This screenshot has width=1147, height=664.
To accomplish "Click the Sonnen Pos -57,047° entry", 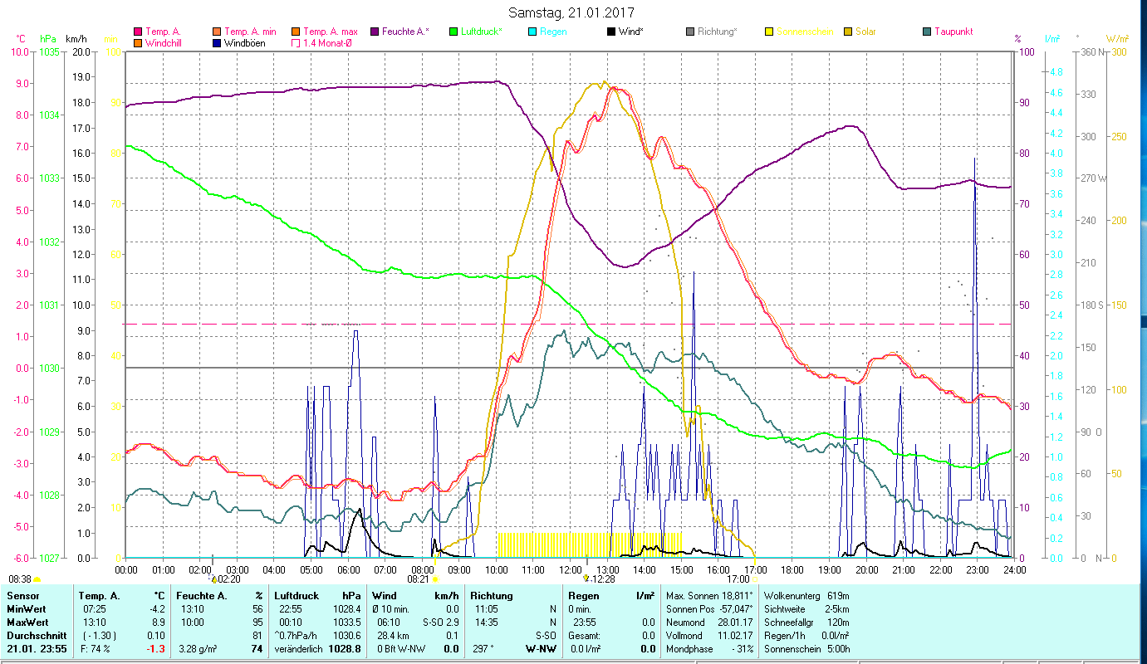I will pos(709,609).
